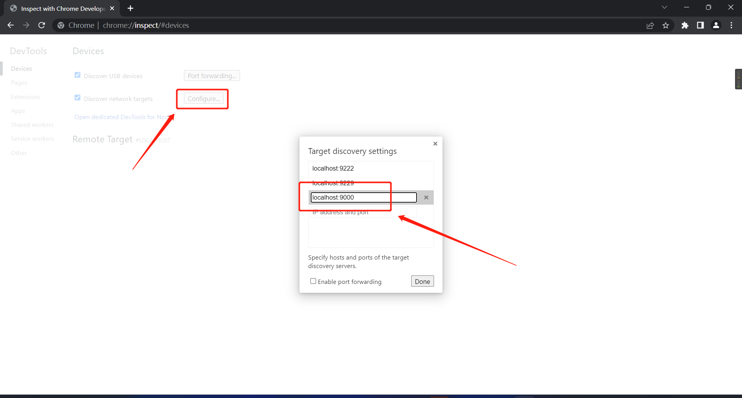742x398 pixels.
Task: Bookmark this page with the star icon
Action: (665, 25)
